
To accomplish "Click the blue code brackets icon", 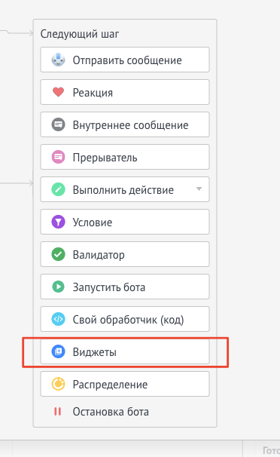I will pos(58,319).
